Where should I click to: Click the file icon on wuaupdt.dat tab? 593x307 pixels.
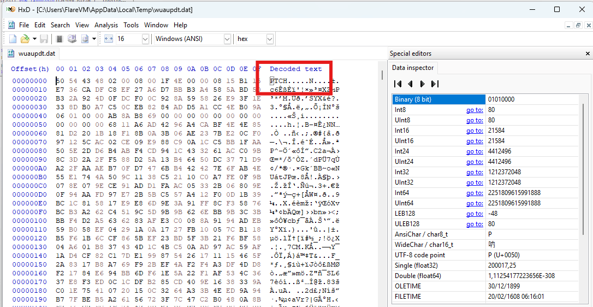[x=11, y=54]
